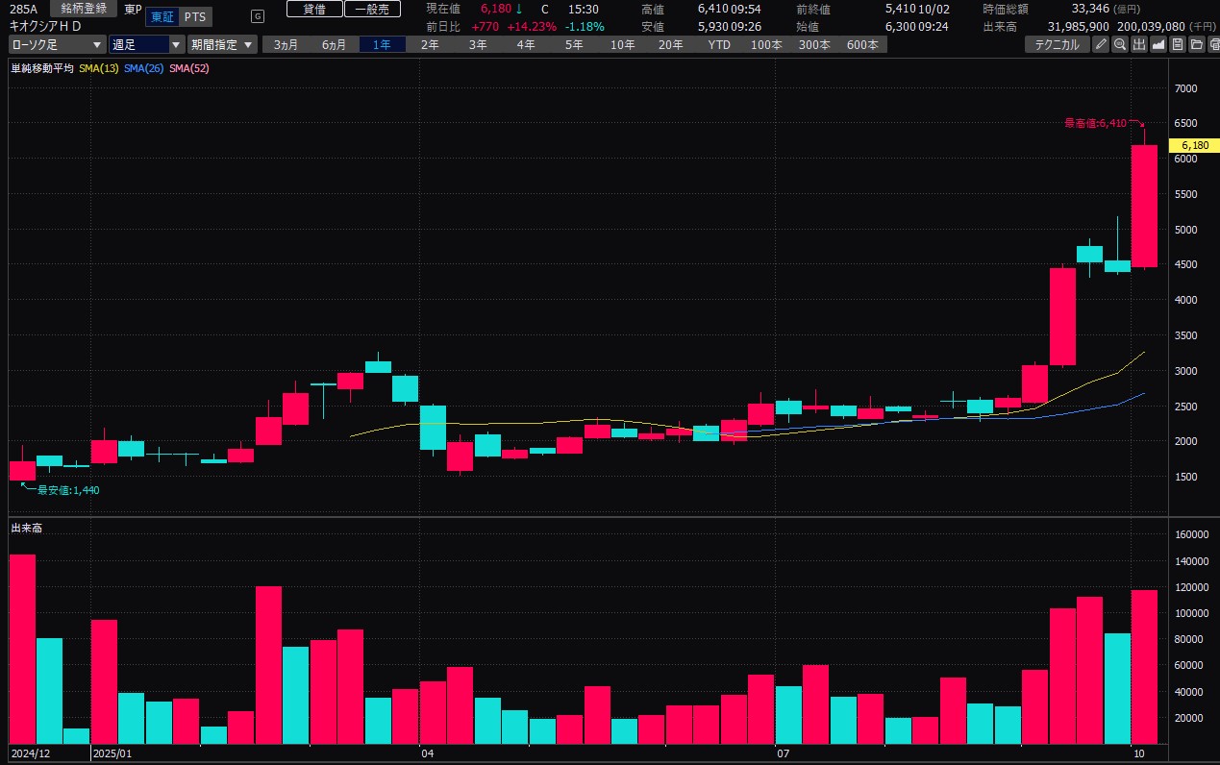Select the pencil drawing tool icon
This screenshot has height=765, width=1220.
pos(1101,44)
